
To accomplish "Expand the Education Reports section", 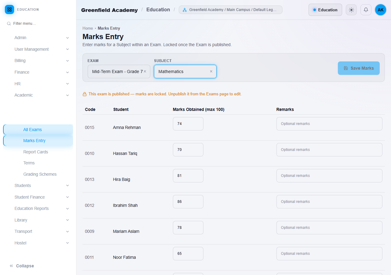I will point(41,208).
